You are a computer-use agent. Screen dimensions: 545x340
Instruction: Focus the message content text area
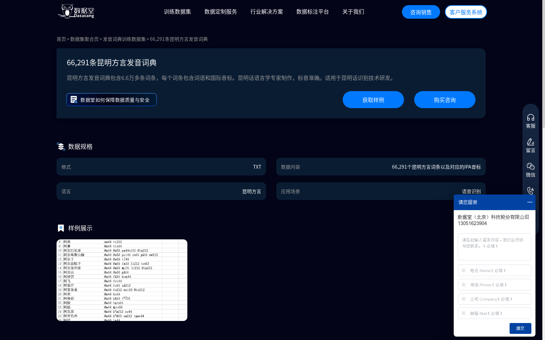coord(495,247)
